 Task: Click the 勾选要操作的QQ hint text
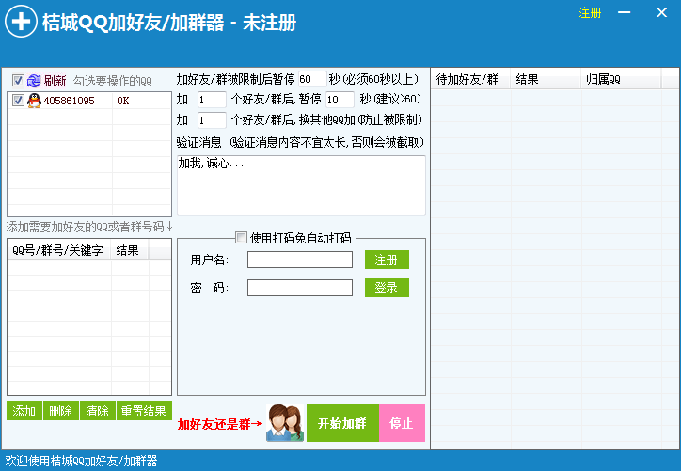pyautogui.click(x=113, y=81)
